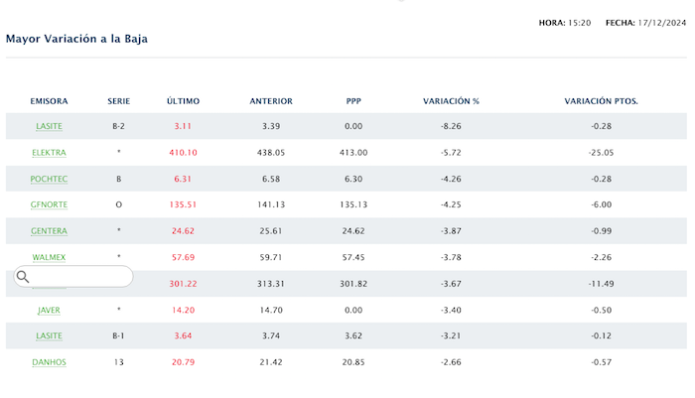695x398 pixels.
Task: Focus the search input box
Action: (x=79, y=277)
